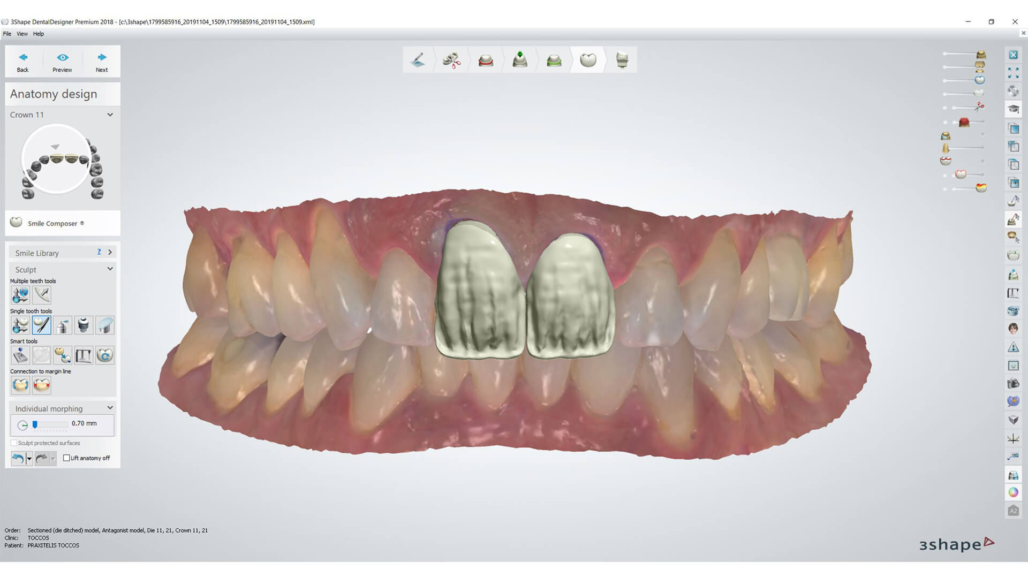Select joystick smart tool
This screenshot has width=1028, height=578.
[20, 355]
